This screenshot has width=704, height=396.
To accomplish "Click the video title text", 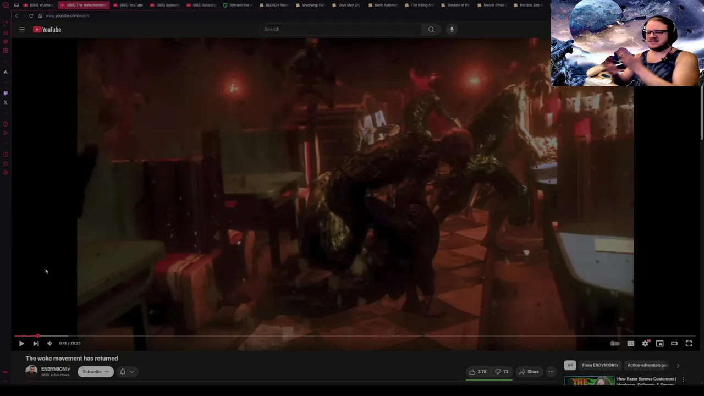I will click(71, 359).
